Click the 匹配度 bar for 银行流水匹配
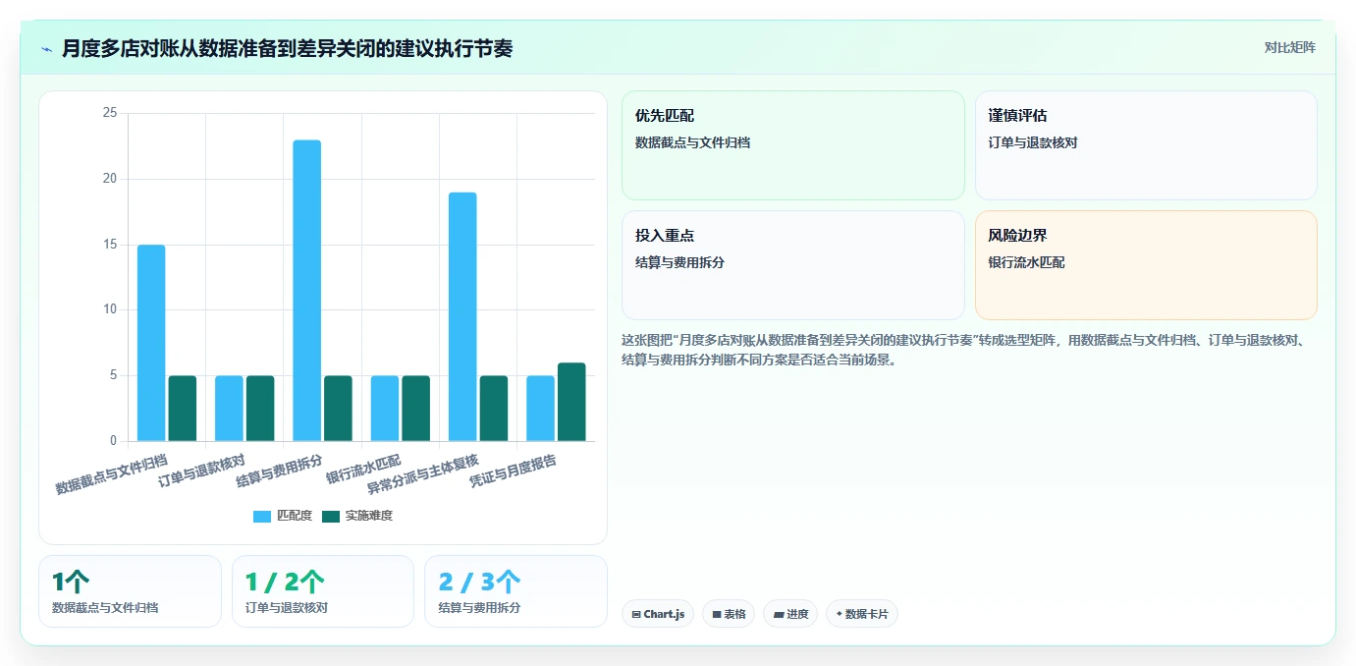This screenshot has height=666, width=1356. coord(385,409)
